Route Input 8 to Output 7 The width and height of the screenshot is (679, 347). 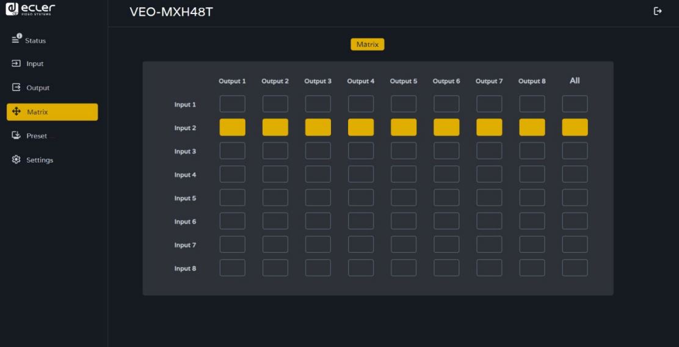(x=489, y=268)
